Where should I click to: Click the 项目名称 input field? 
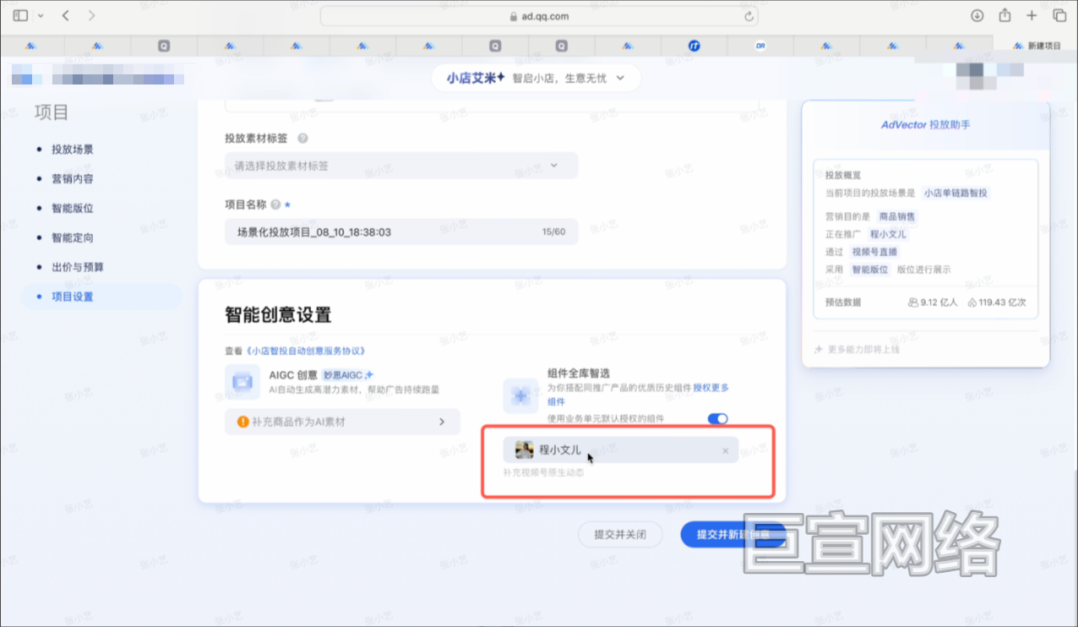[401, 232]
